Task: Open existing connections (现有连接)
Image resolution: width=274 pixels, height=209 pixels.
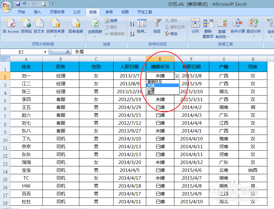Action: tap(76, 26)
